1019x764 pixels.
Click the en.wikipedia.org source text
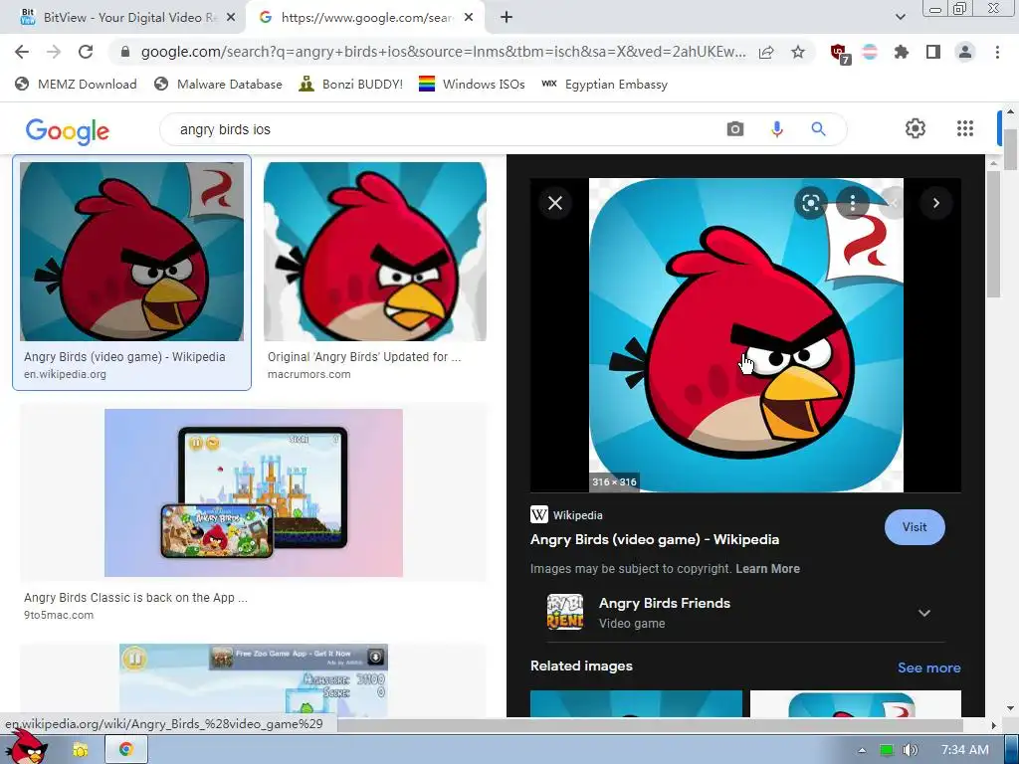65,374
